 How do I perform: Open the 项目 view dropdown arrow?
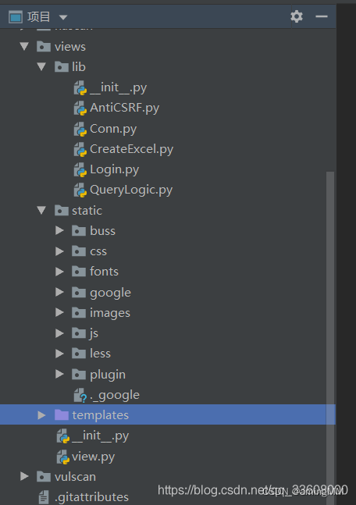tap(63, 17)
